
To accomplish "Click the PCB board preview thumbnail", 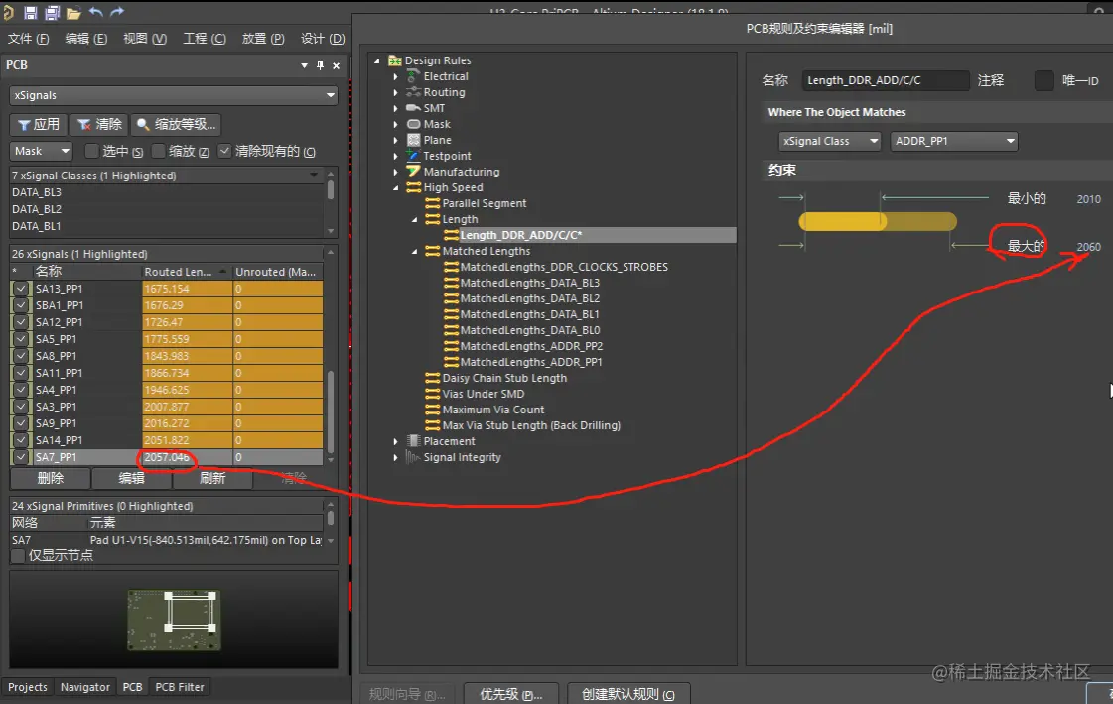I will [x=174, y=621].
